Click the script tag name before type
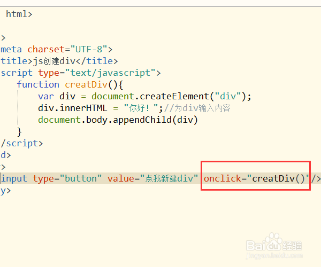Image resolution: width=321 pixels, height=267 pixels. [17, 73]
